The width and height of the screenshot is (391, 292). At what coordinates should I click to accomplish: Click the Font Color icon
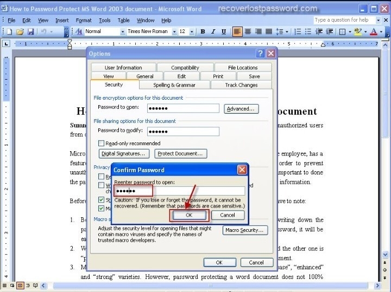(374, 31)
